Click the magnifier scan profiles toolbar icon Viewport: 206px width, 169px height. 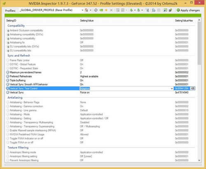point(154,10)
